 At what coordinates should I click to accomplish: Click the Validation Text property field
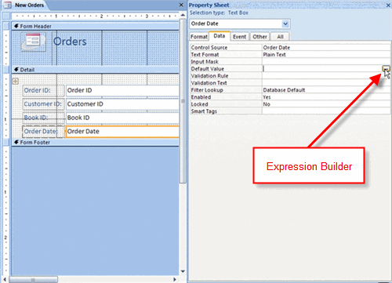(326, 83)
